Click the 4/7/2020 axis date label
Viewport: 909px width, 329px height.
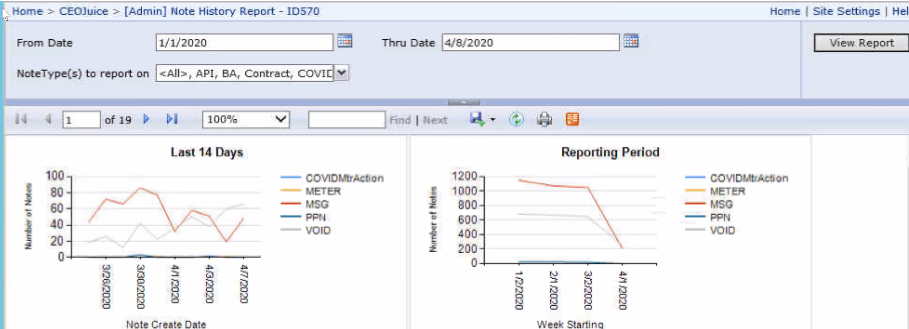(x=244, y=284)
